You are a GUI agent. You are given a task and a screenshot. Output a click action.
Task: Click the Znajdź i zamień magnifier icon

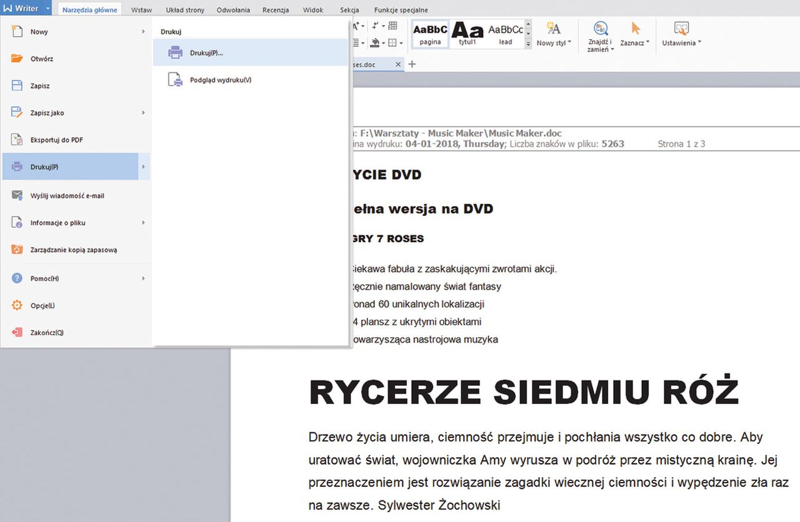601,28
